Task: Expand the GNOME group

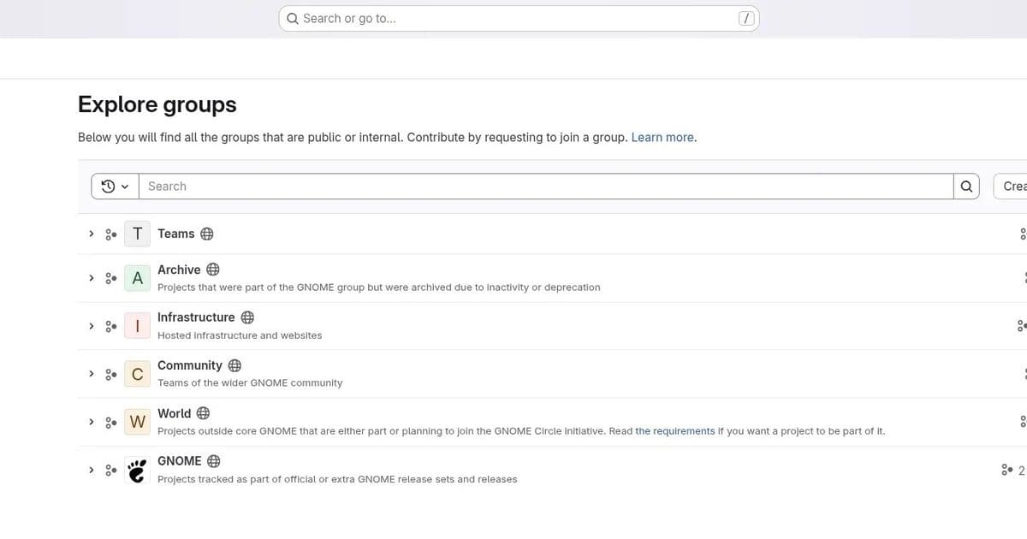Action: pyautogui.click(x=92, y=470)
